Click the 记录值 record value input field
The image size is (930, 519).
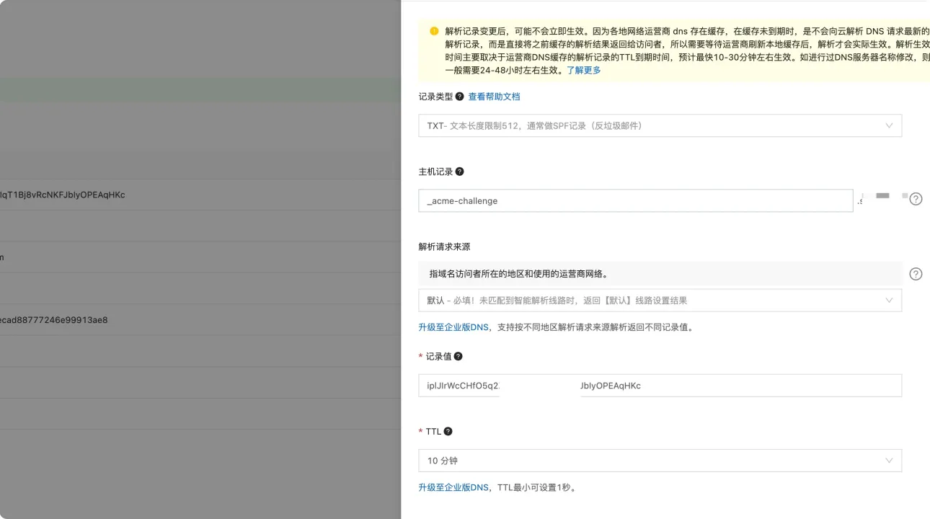click(659, 386)
